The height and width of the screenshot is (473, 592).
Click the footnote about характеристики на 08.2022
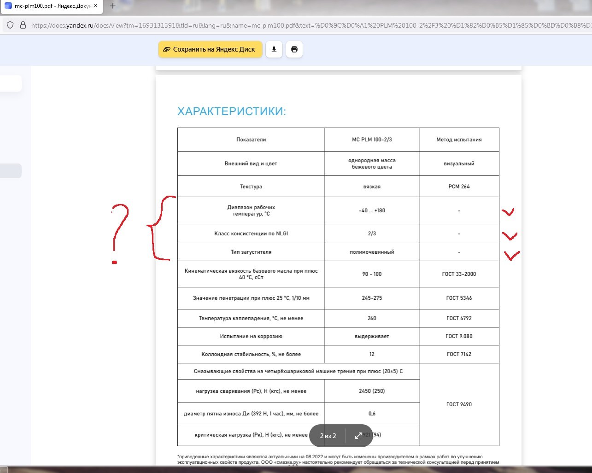pyautogui.click(x=338, y=459)
